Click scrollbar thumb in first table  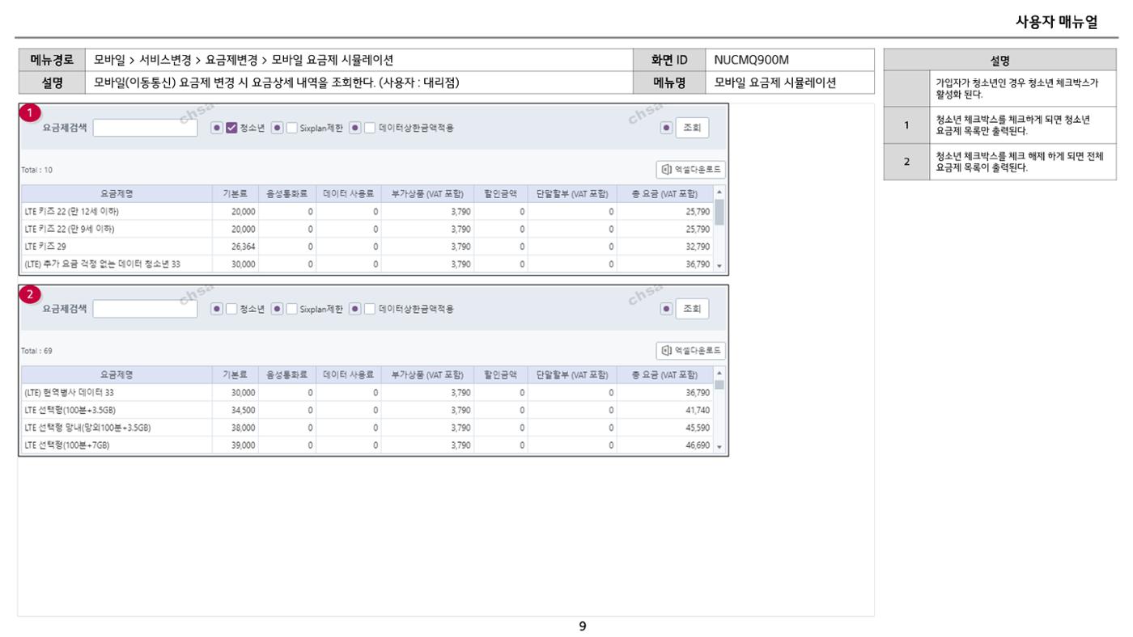click(719, 212)
